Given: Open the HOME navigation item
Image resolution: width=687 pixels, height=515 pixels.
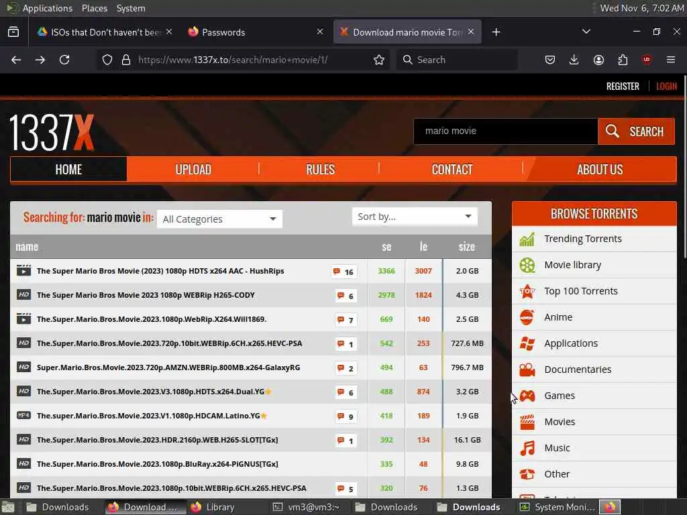Looking at the screenshot, I should 69,170.
